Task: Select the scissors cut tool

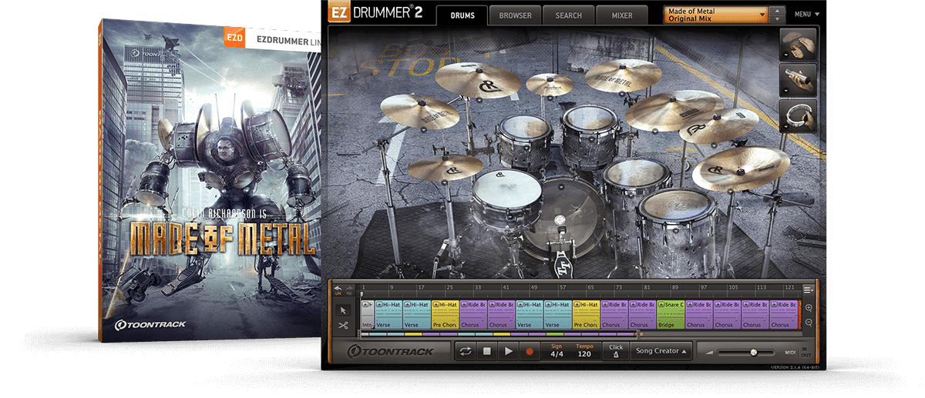Action: pyautogui.click(x=344, y=325)
